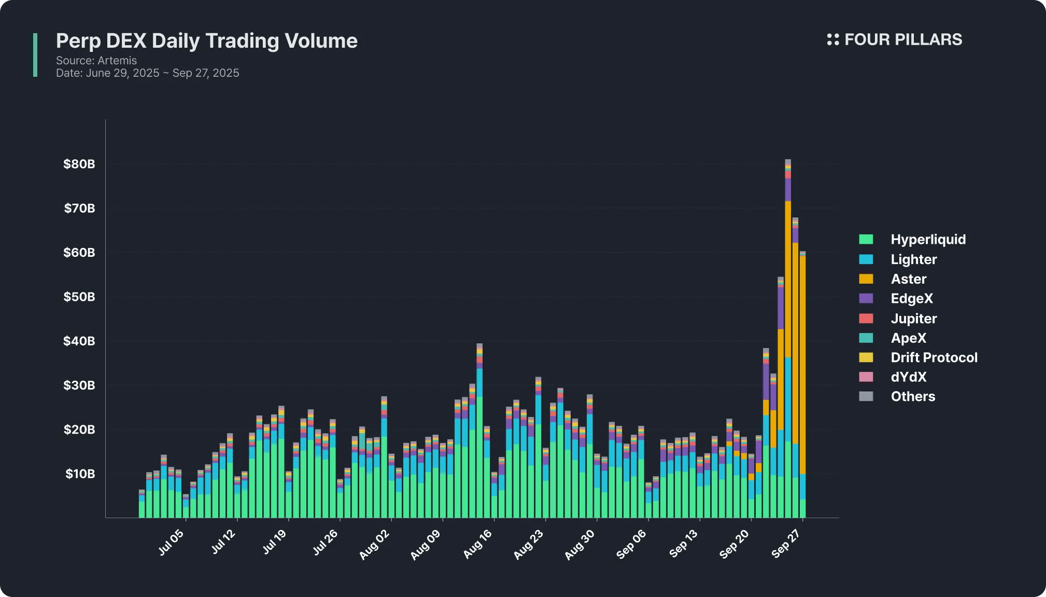Viewport: 1046px width, 597px height.
Task: Click the Jupiter red legend swatch
Action: [x=866, y=318]
